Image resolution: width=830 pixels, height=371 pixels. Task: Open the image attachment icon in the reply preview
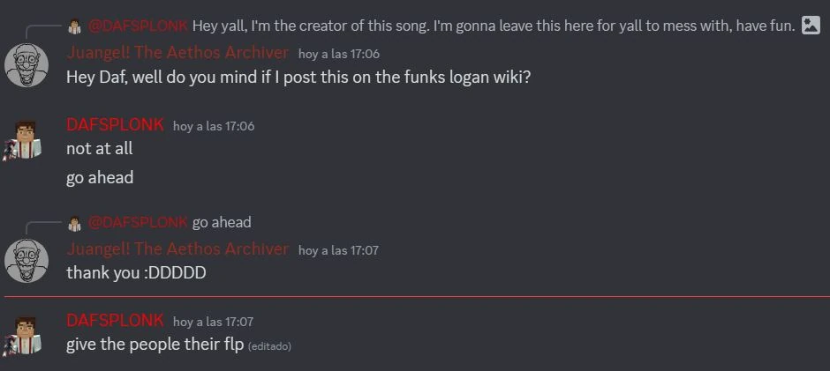(x=811, y=26)
